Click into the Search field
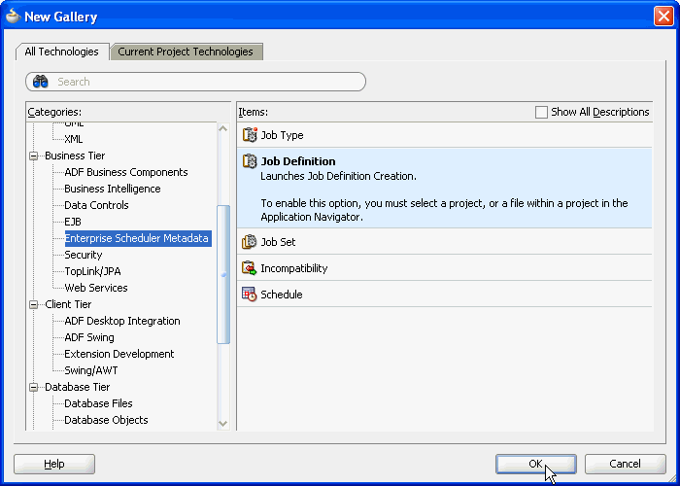This screenshot has height=486, width=680. (195, 82)
